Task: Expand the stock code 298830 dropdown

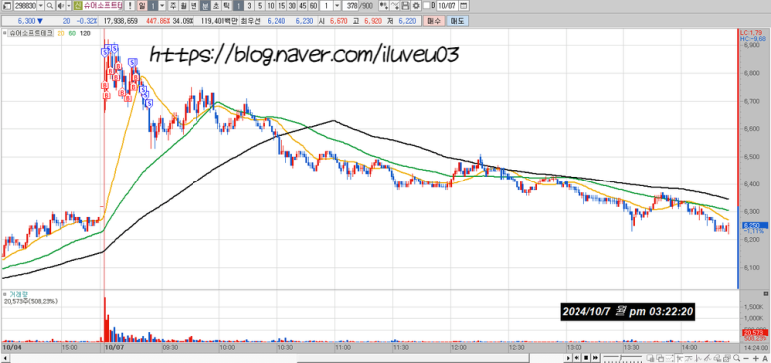Action: tap(40, 6)
